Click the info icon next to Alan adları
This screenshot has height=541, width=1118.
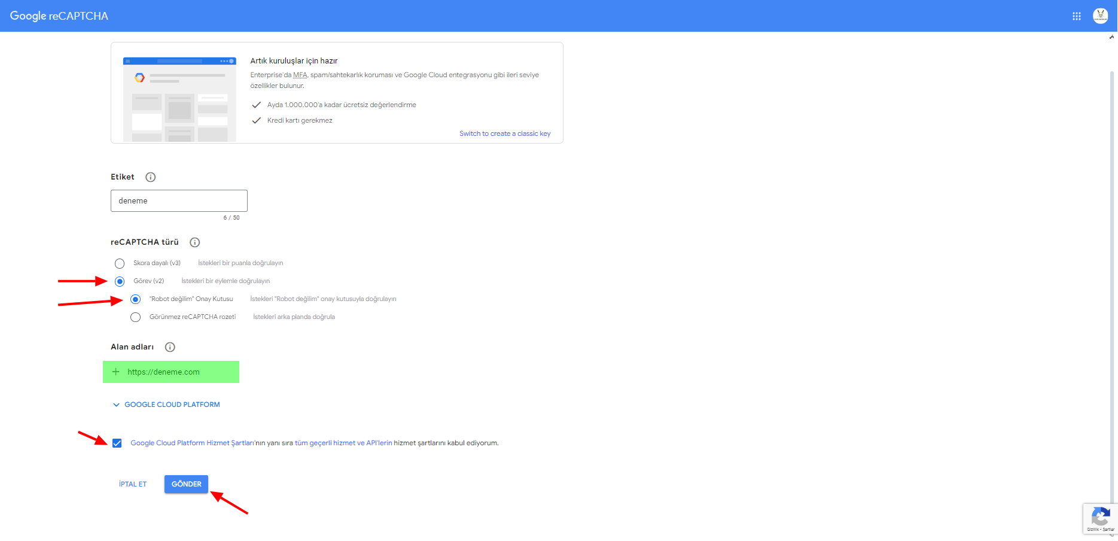tap(170, 347)
